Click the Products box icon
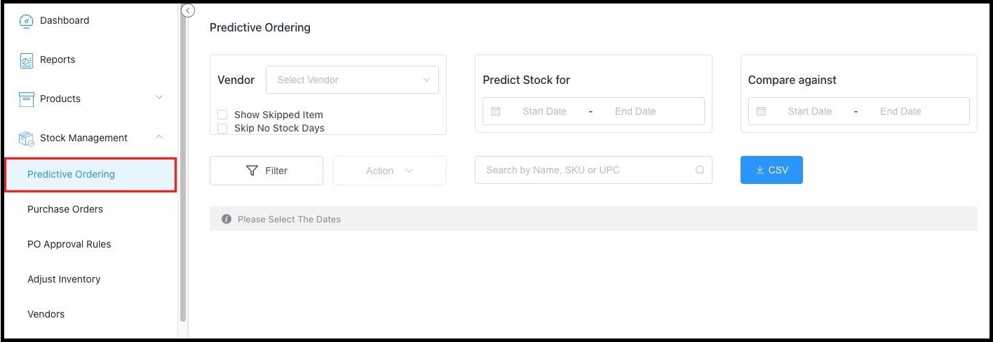This screenshot has height=342, width=993. pos(26,99)
